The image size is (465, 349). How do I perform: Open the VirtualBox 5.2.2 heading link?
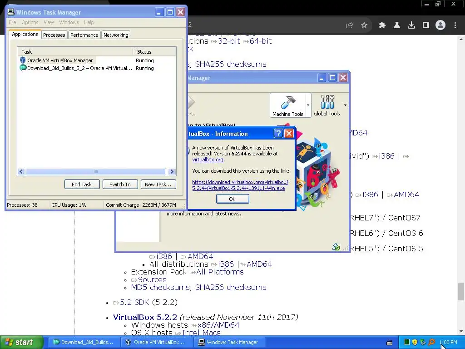145,317
